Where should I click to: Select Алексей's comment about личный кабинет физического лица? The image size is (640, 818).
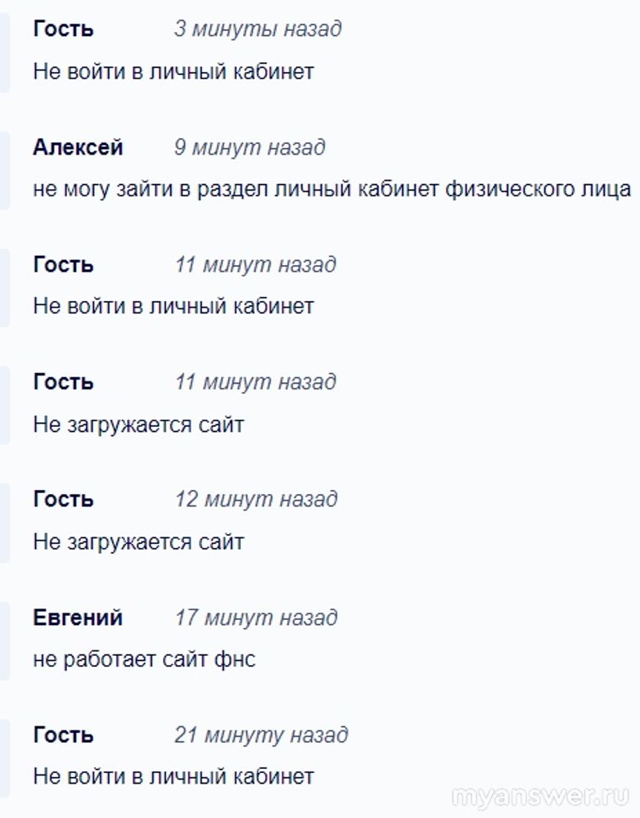(331, 190)
